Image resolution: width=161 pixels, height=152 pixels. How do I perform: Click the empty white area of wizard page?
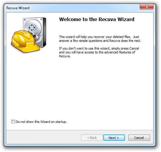80,88
